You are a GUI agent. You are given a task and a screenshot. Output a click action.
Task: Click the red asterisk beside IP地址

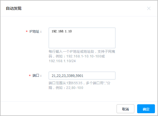coord(27,32)
